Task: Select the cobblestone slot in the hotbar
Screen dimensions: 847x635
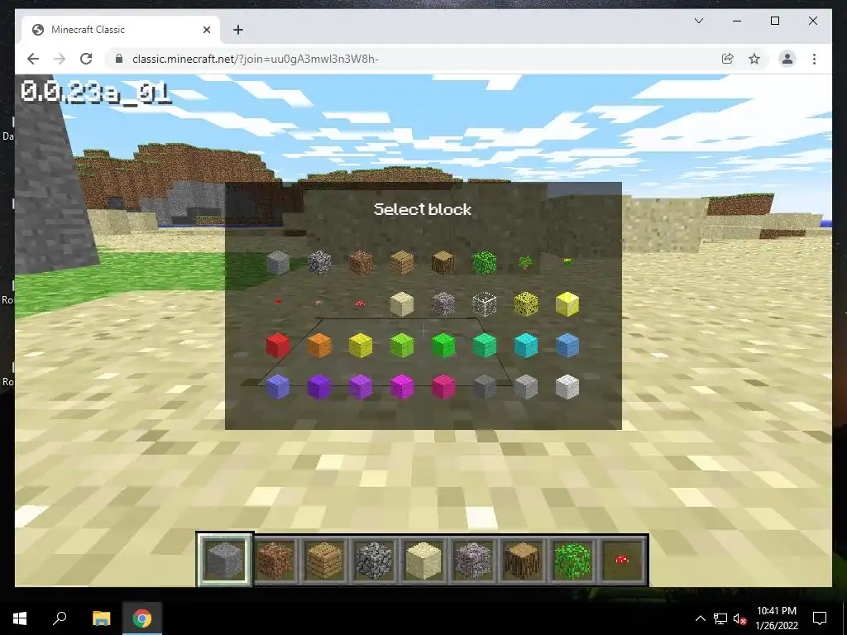Action: [x=374, y=560]
